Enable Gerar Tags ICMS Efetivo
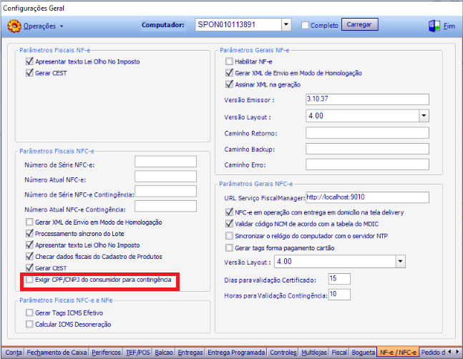 pyautogui.click(x=29, y=313)
